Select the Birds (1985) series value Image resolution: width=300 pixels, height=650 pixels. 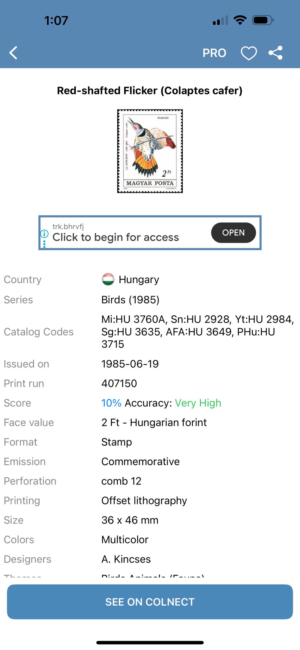pos(130,300)
